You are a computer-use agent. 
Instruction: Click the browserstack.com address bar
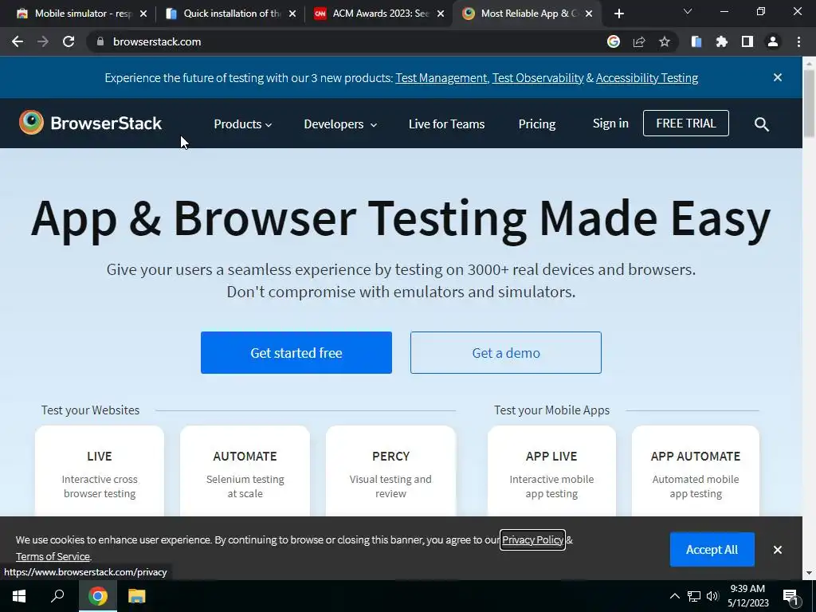(343, 41)
